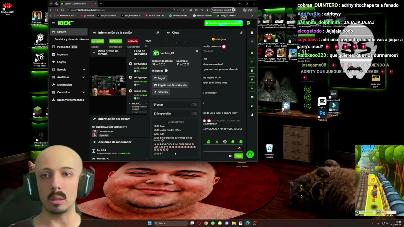Click the speech bubble icon in right toolbar
404x227 pixels.
point(252,79)
